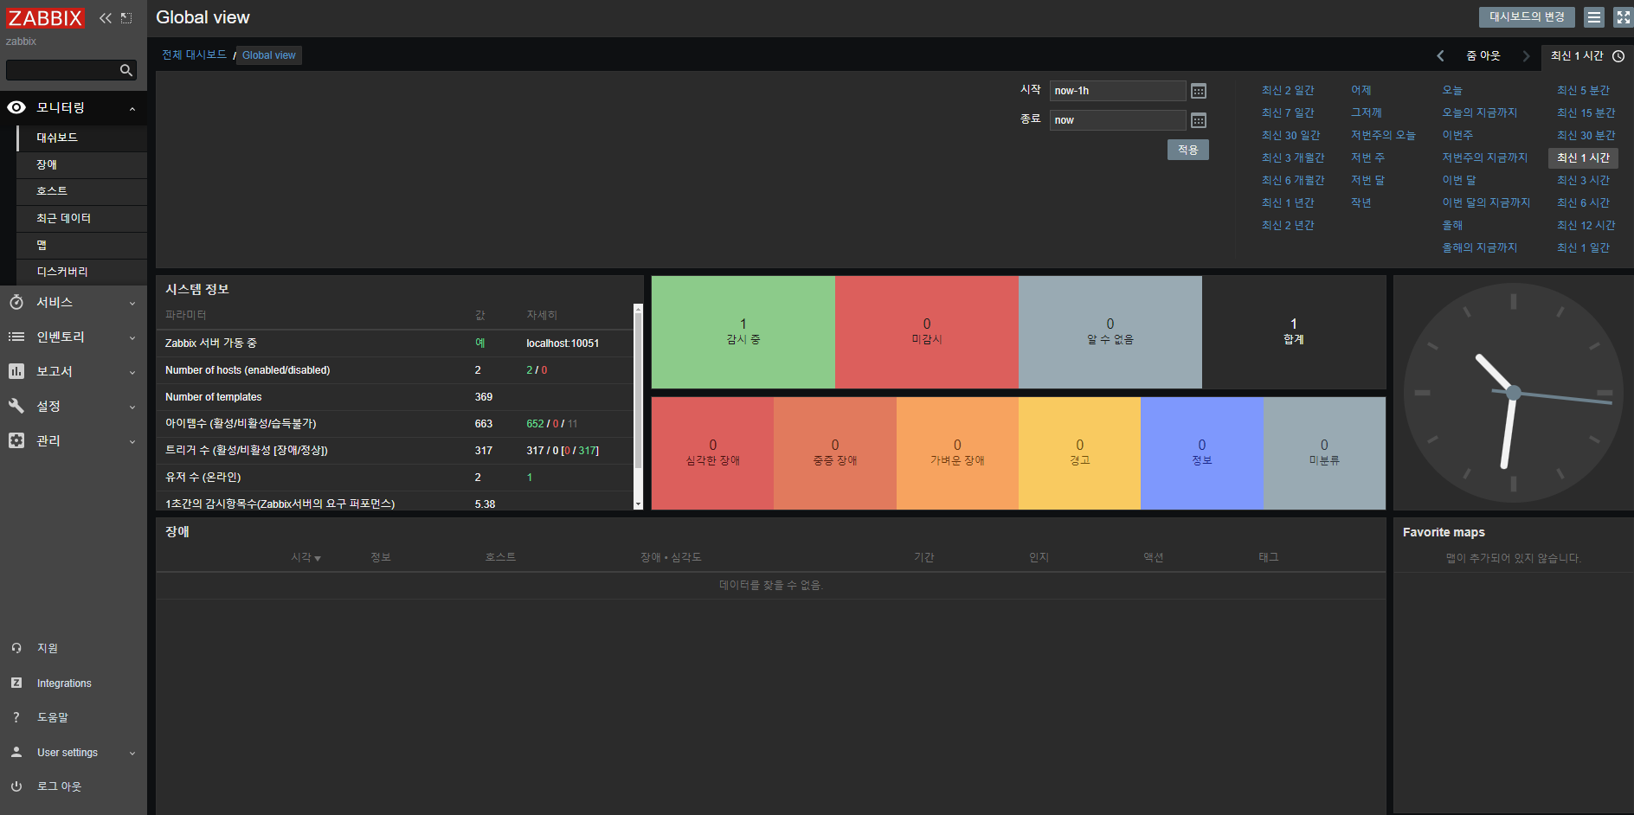Click the 지원 headset icon
This screenshot has width=1634, height=815.
click(x=16, y=648)
